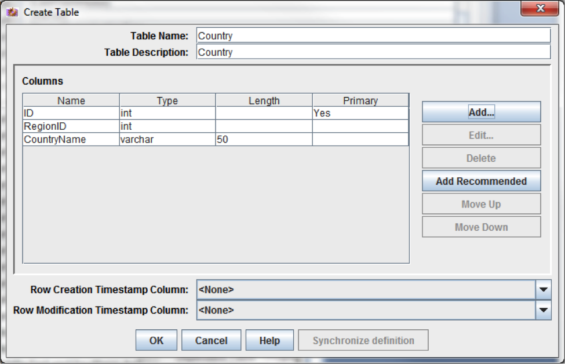Screen dimensions: 565x364
Task: Select the Length cell showing 50
Action: [264, 139]
